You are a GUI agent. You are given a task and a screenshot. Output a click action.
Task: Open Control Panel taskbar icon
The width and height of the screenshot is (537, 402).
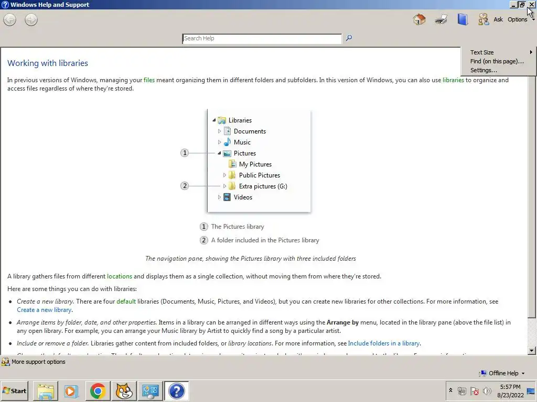tap(151, 390)
